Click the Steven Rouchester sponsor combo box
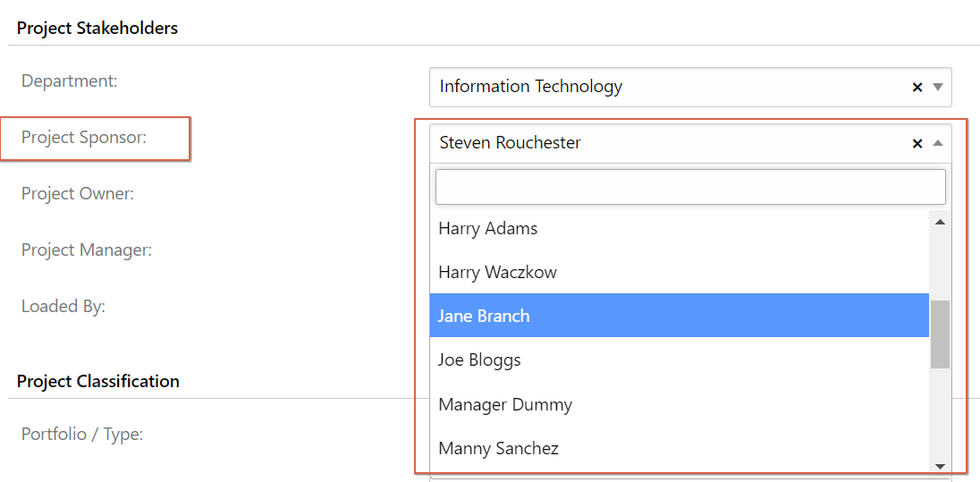 coord(690,143)
